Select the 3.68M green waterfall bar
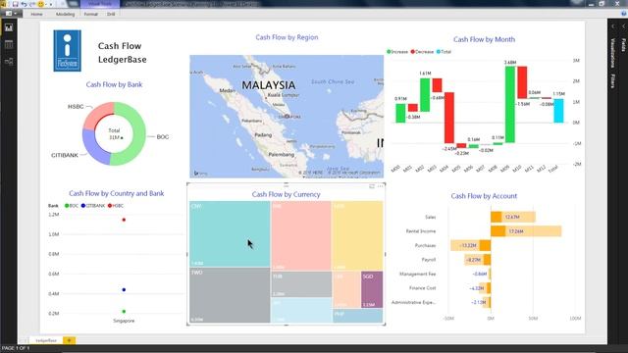Viewport: 628px width, 353px height. 510,105
